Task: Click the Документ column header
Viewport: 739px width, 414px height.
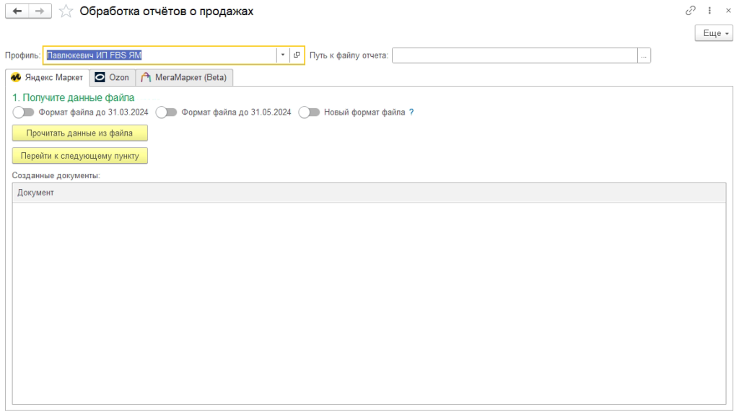Action: coord(369,193)
